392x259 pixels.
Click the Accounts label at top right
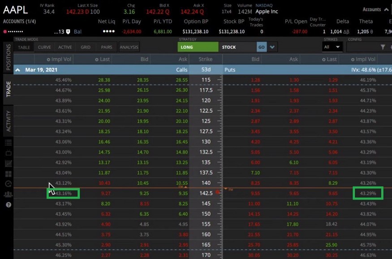point(372,9)
